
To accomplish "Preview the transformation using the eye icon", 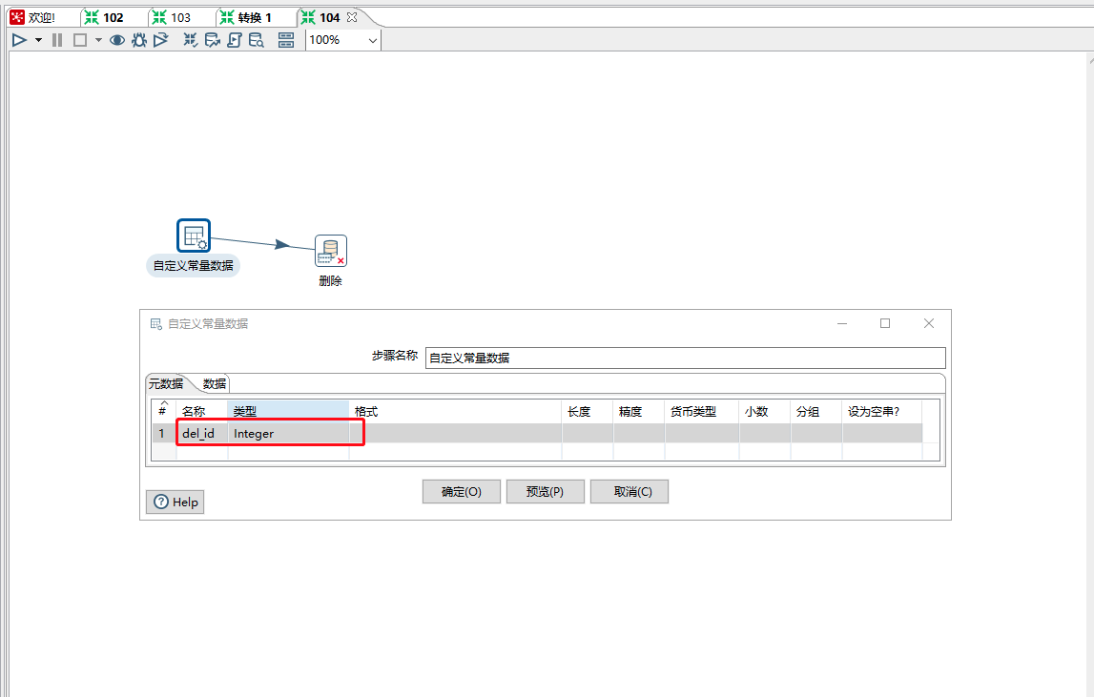I will pos(117,39).
